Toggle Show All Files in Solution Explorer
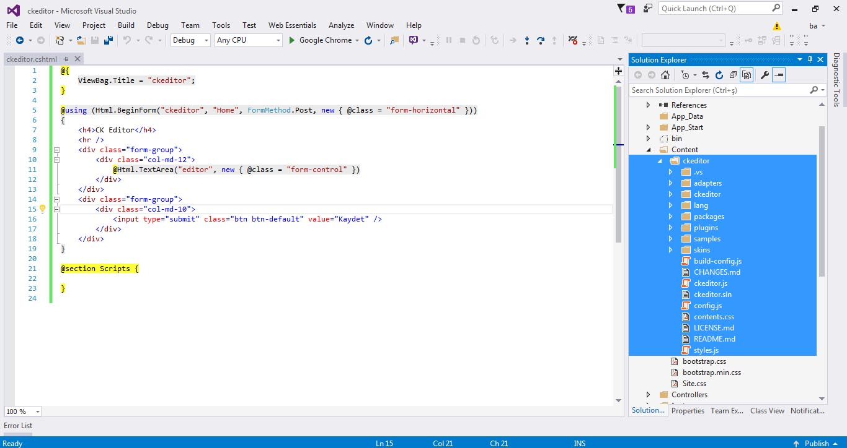 pyautogui.click(x=747, y=75)
